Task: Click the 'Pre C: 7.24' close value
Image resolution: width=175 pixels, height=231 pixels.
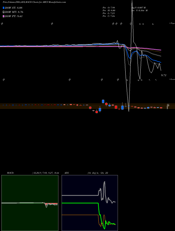Action: click(x=109, y=16)
